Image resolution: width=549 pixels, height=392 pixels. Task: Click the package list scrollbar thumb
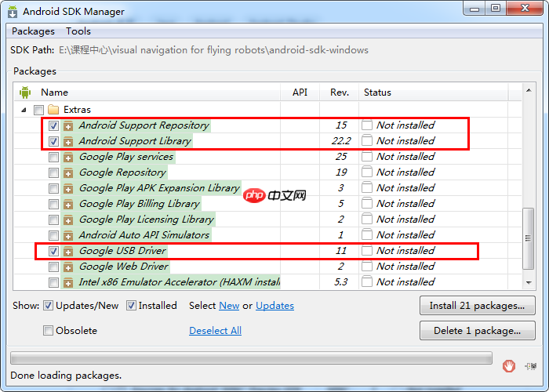coord(529,238)
